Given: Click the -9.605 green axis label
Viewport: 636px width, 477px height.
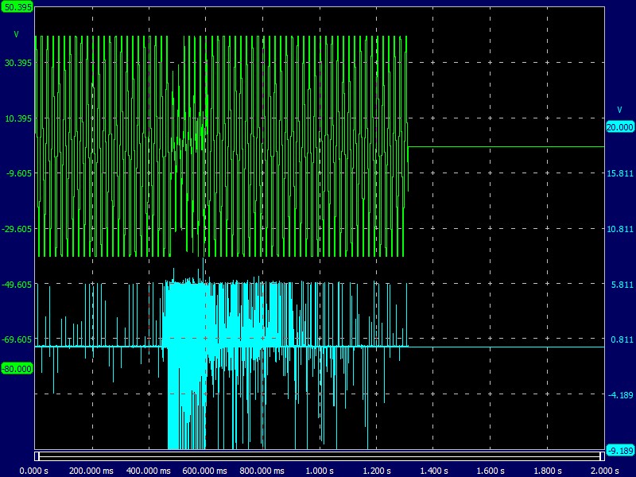Looking at the screenshot, I should pos(18,173).
